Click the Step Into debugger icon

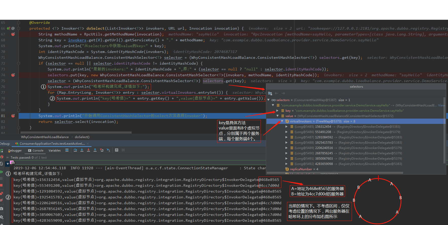coord(82,150)
